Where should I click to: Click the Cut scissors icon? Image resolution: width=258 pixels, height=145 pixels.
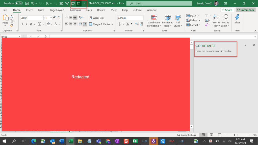click(12, 16)
